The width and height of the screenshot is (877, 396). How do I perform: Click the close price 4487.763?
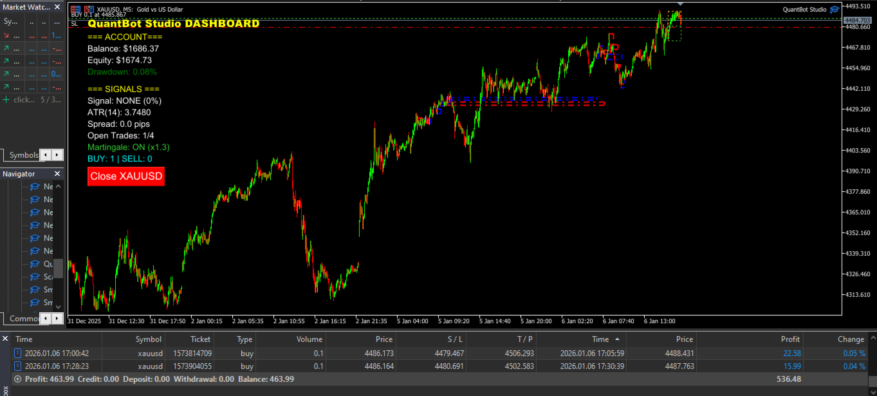[679, 366]
